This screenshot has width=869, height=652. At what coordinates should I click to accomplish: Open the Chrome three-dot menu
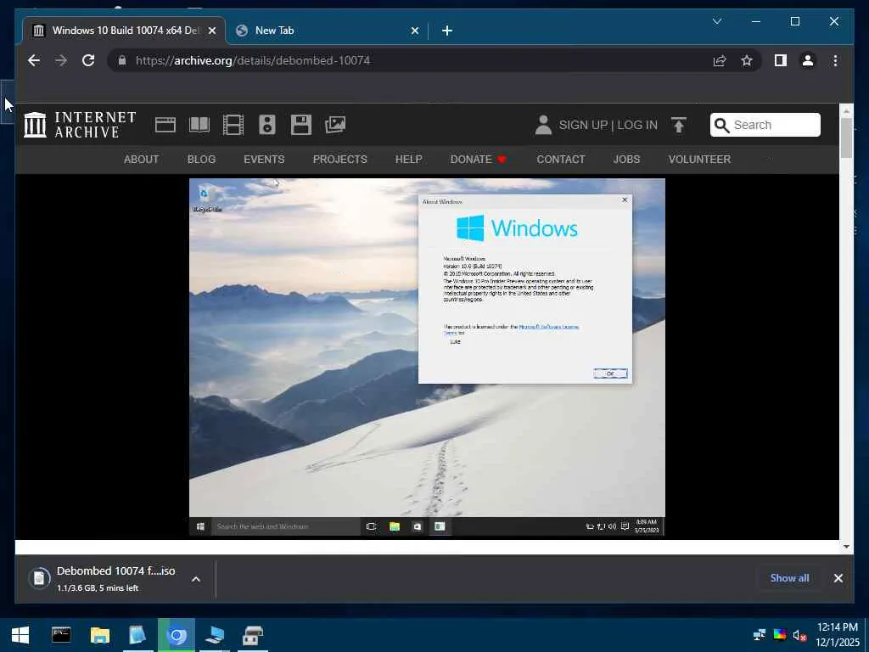tap(835, 60)
